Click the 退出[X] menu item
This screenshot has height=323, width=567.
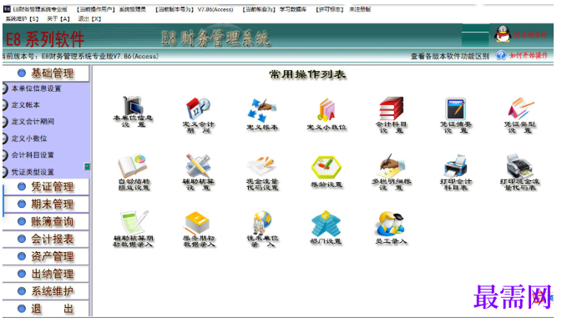[x=89, y=19]
